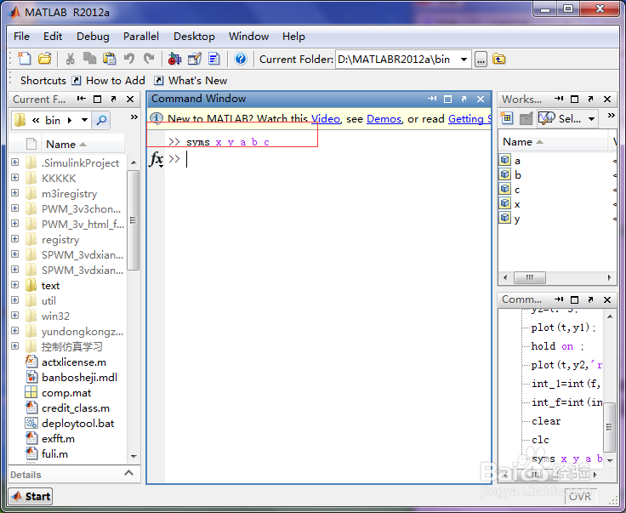Click the New Script toolbar icon
This screenshot has height=513, width=626.
tap(25, 59)
